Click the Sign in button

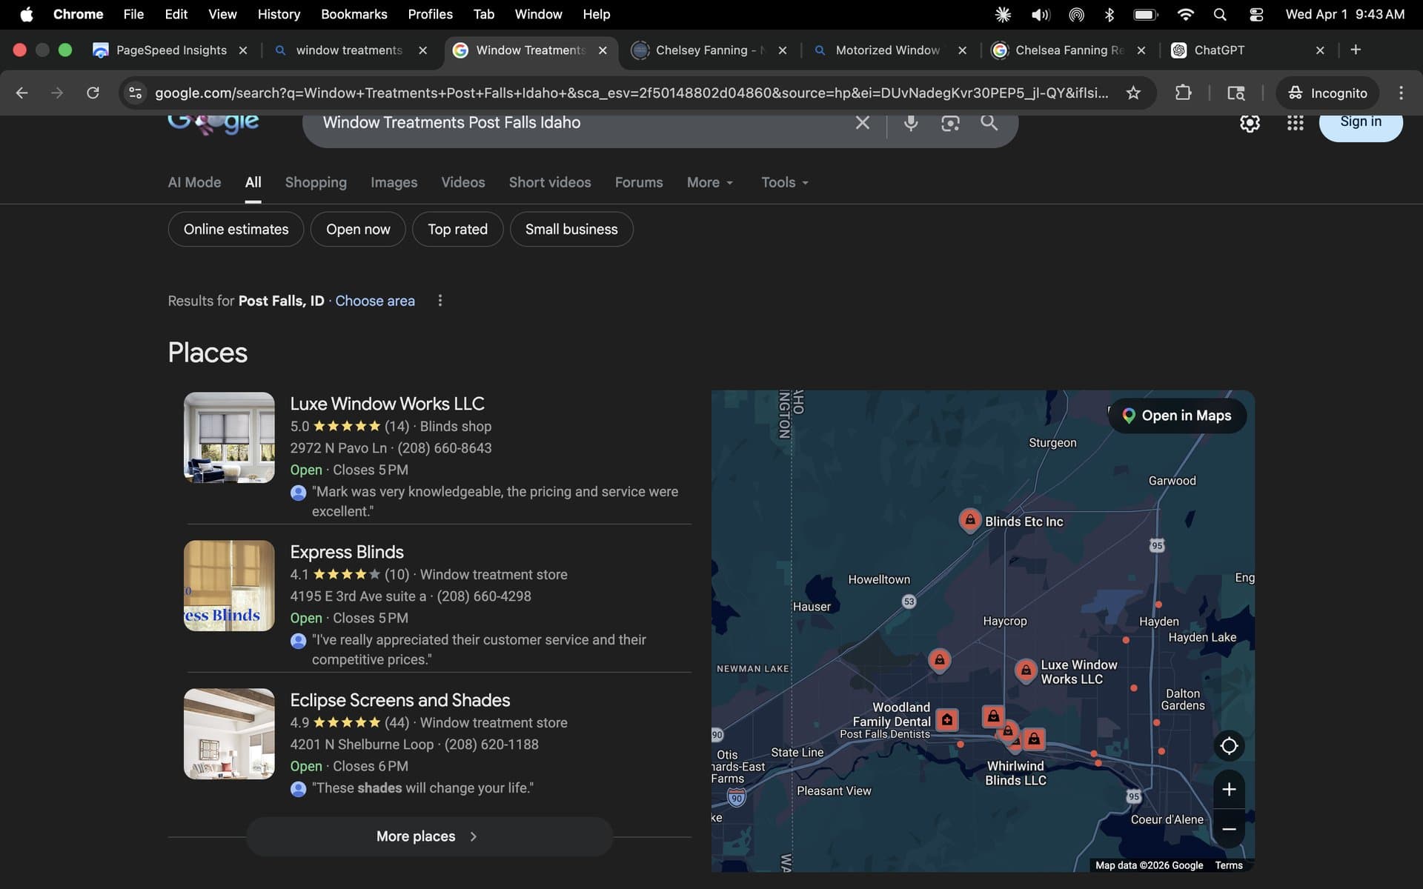(x=1361, y=122)
